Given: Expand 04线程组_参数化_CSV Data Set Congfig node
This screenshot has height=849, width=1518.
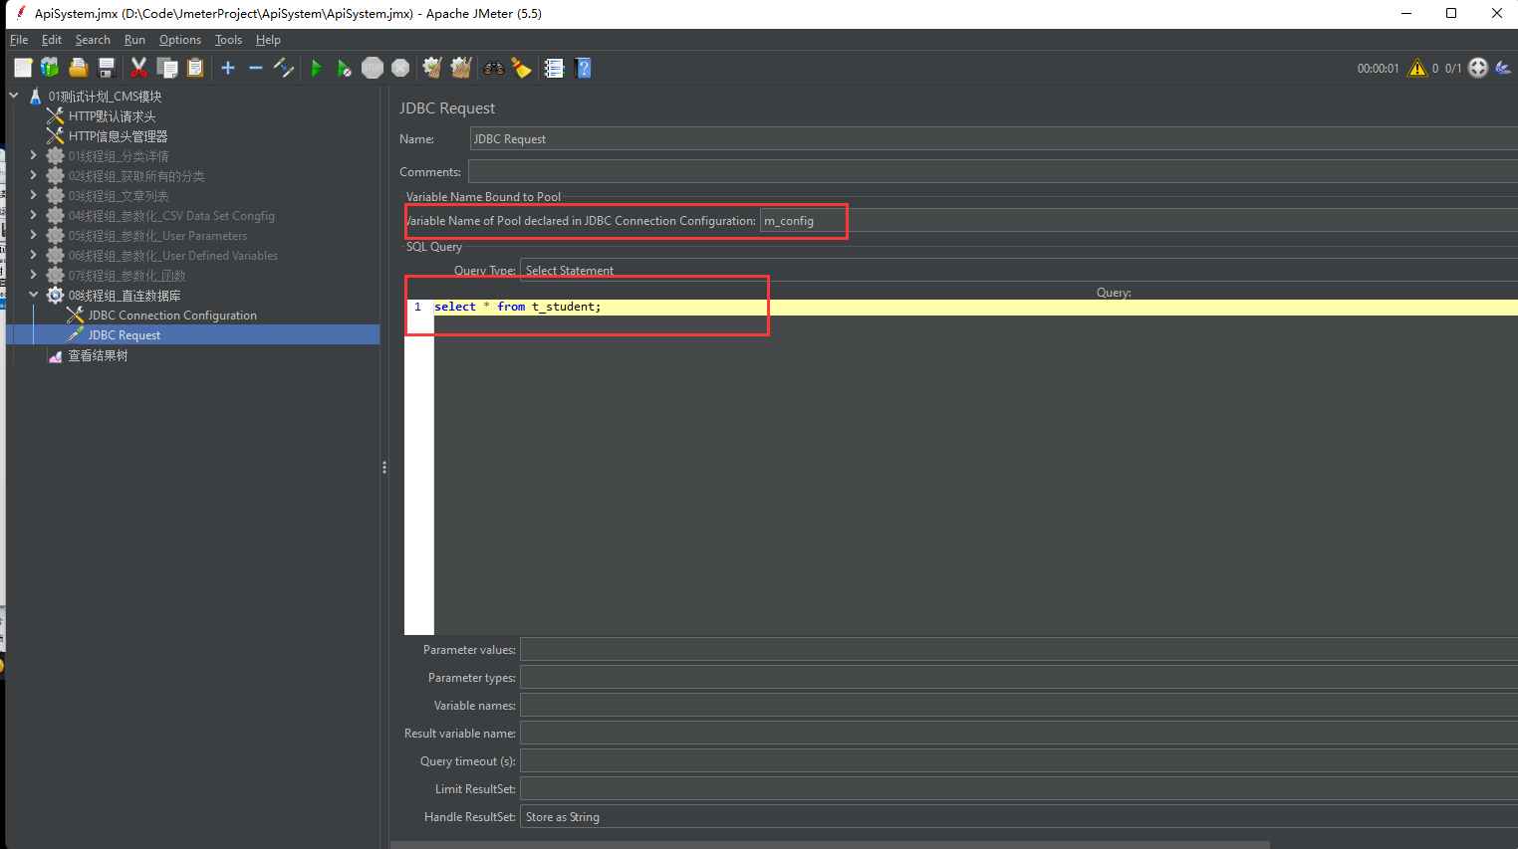Looking at the screenshot, I should point(33,215).
